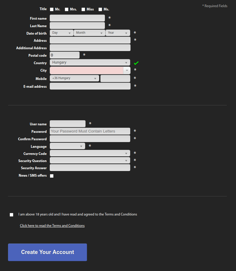Select the Miss title checkbox
The height and width of the screenshot is (271, 236).
83,9
